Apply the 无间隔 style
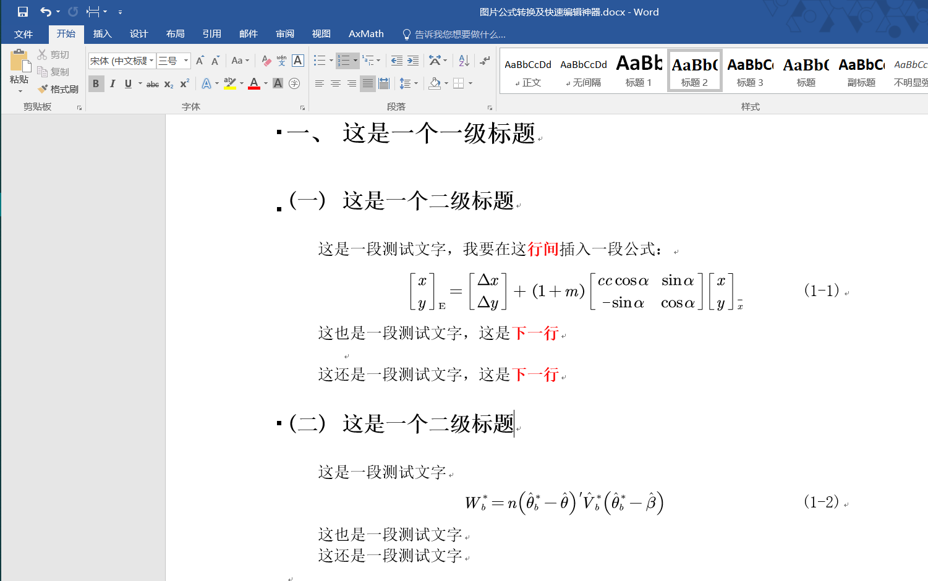This screenshot has width=928, height=581. pyautogui.click(x=584, y=72)
